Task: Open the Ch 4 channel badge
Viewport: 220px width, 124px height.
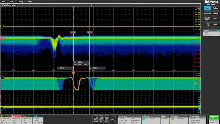Action: [x=27, y=119]
